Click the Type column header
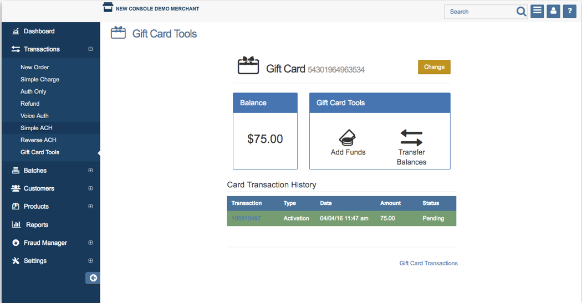582x303 pixels. (x=289, y=203)
